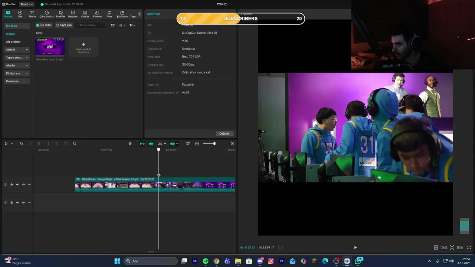
Task: Toggle main track magnet snapping
Action: point(142,144)
